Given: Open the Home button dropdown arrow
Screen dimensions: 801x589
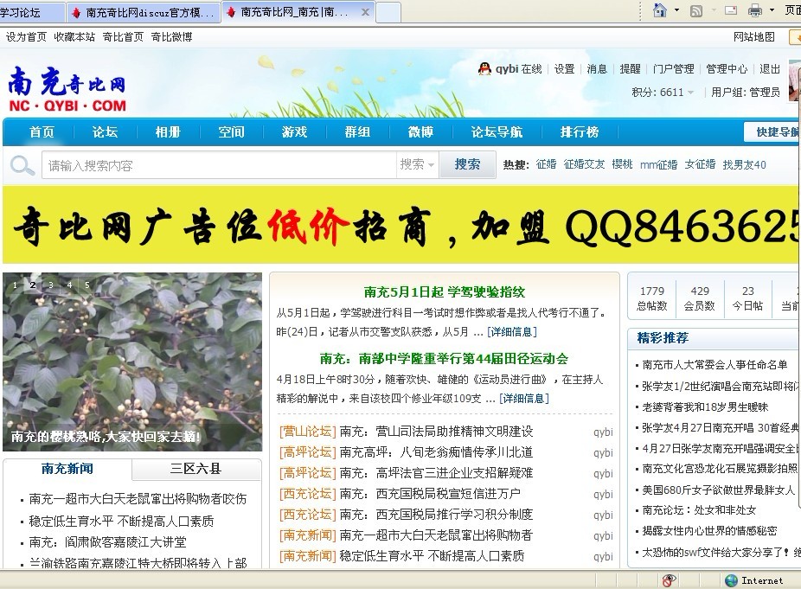Looking at the screenshot, I should click(676, 10).
